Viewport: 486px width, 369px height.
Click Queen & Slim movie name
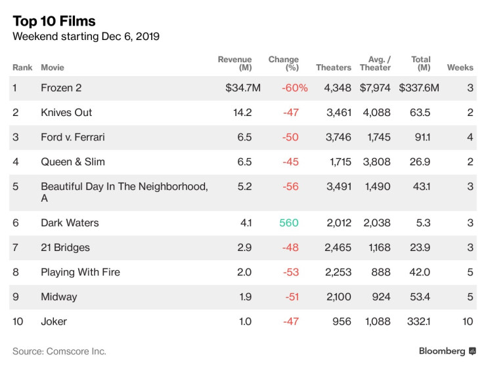(x=72, y=161)
